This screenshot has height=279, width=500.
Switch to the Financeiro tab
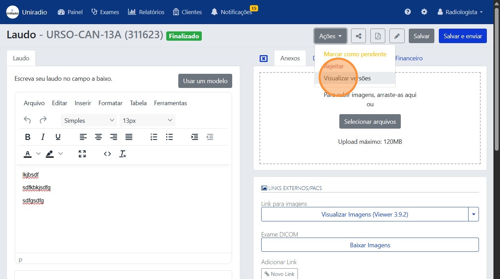tap(409, 58)
